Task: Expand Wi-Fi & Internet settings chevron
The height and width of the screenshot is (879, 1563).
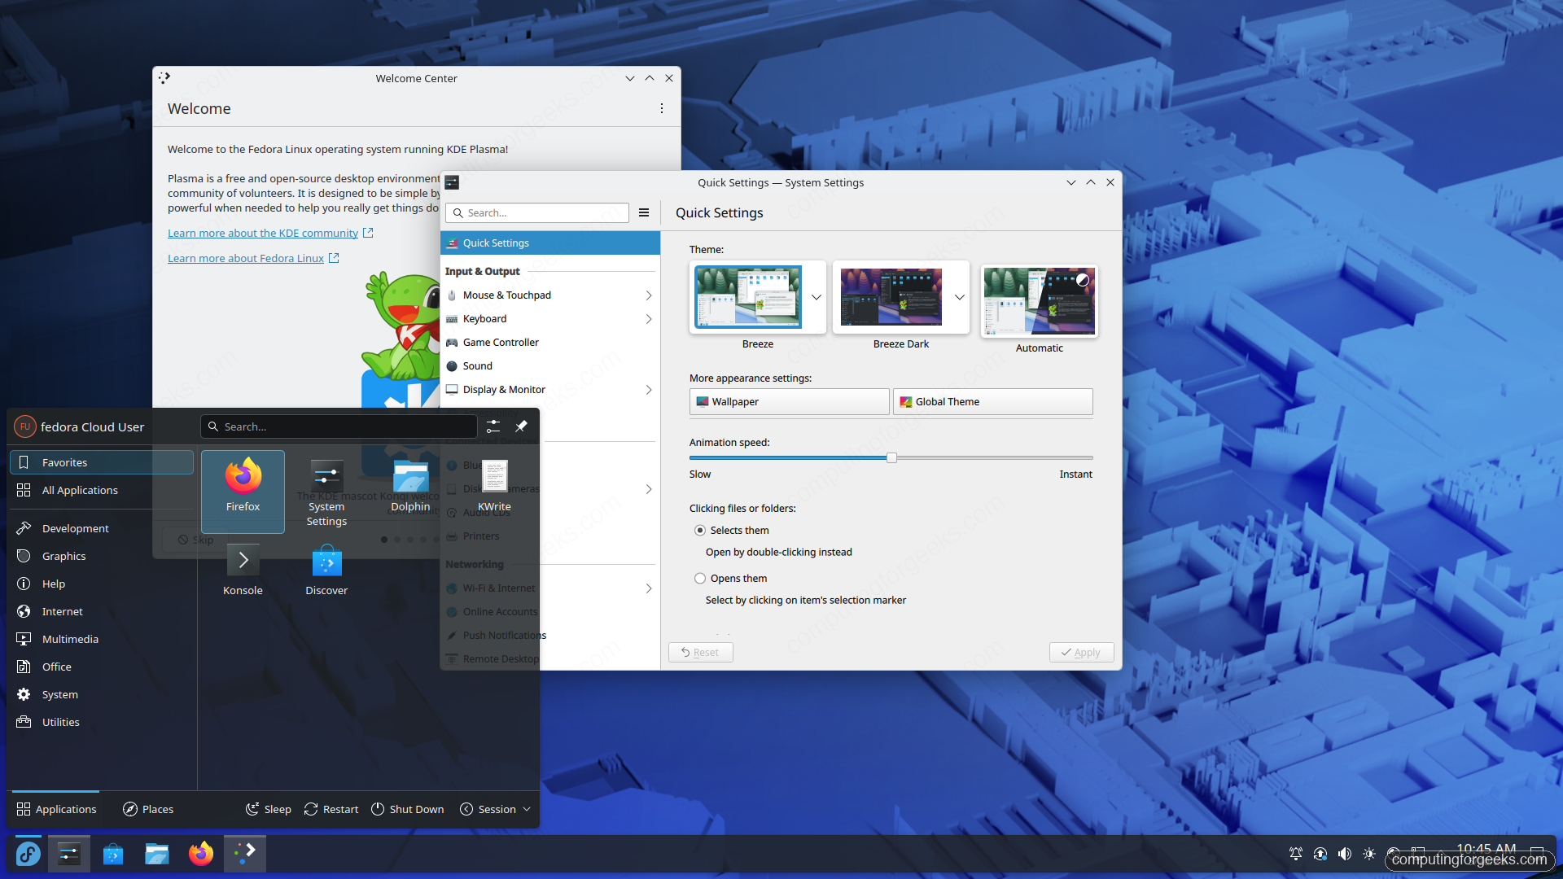Action: point(649,588)
